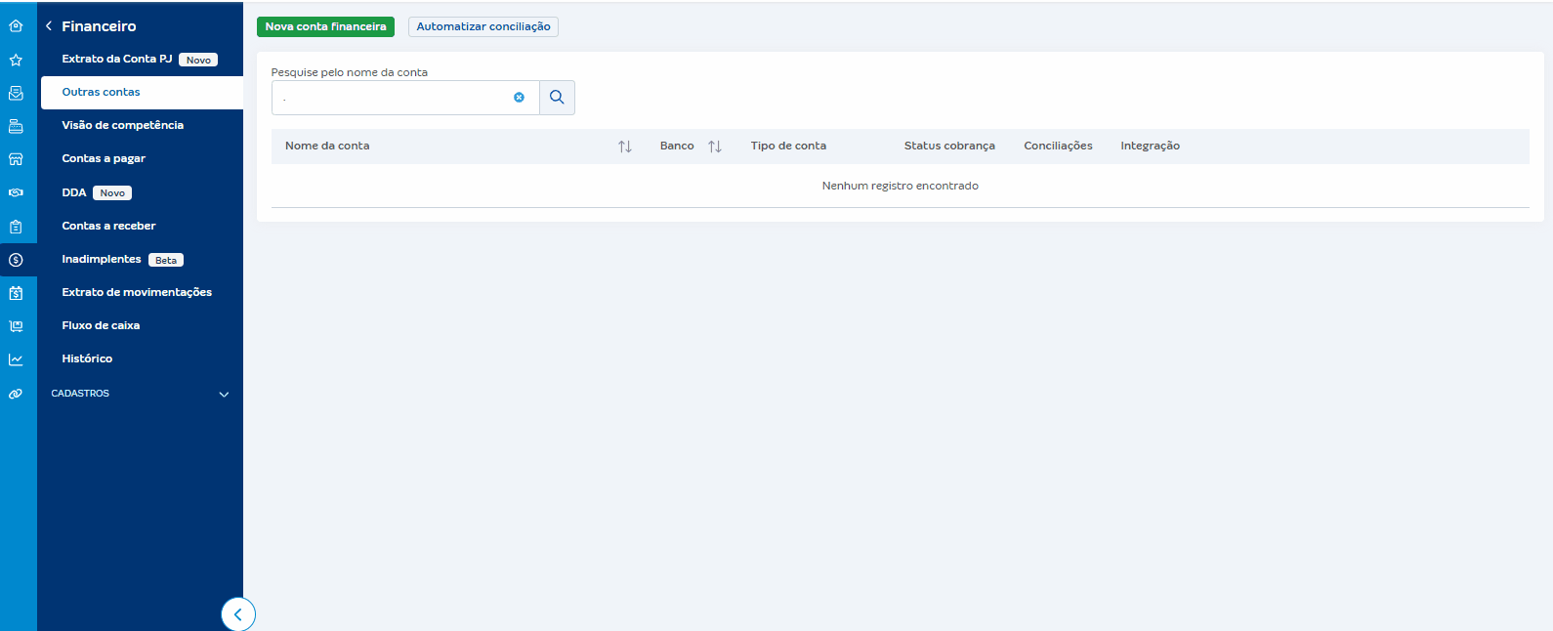
Task: Click the store icon in the left rail
Action: [x=16, y=159]
